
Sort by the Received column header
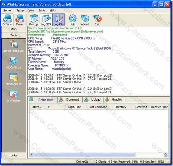click(141, 107)
